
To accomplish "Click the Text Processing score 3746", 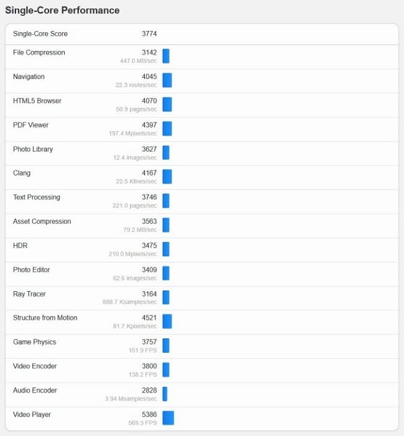I will click(x=149, y=197).
